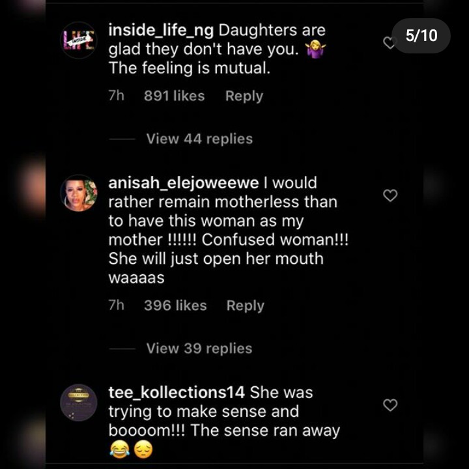This screenshot has height=469, width=469.
Task: Tap the laughing tears emoji
Action: [120, 449]
